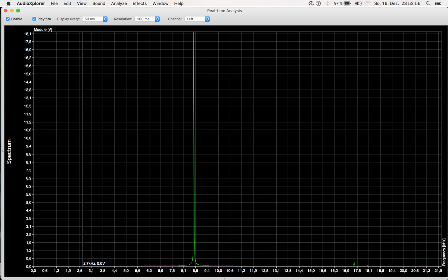Click the volume speaker icon

point(358,3)
